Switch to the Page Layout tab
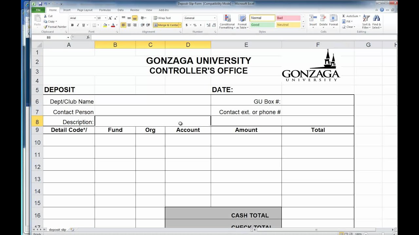Viewport: 419px width, 235px height. [85, 10]
